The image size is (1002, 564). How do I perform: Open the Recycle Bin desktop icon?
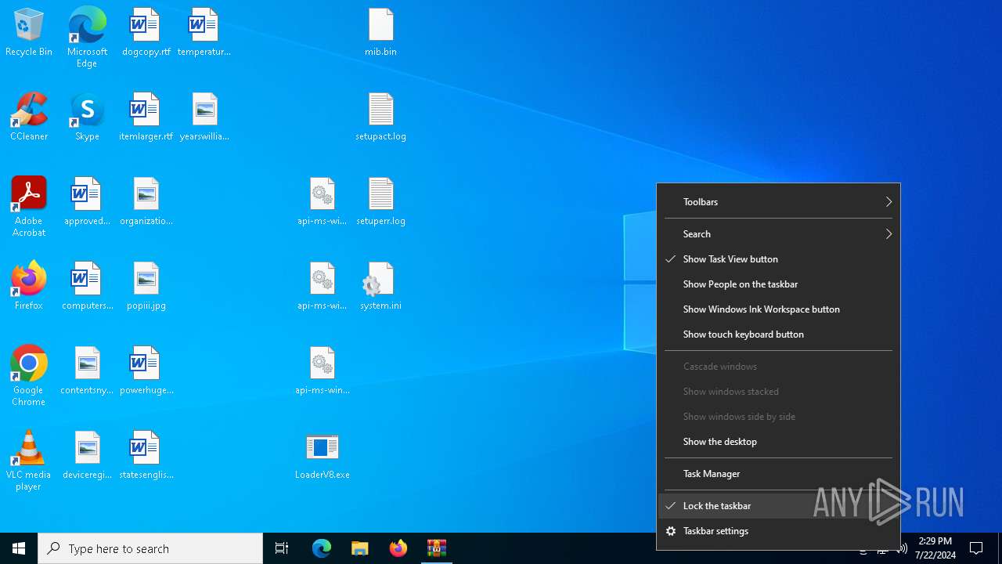(29, 33)
